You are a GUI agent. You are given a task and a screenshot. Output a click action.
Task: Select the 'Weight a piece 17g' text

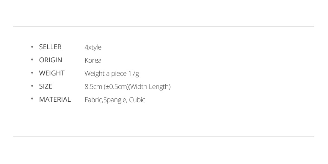click(x=112, y=74)
